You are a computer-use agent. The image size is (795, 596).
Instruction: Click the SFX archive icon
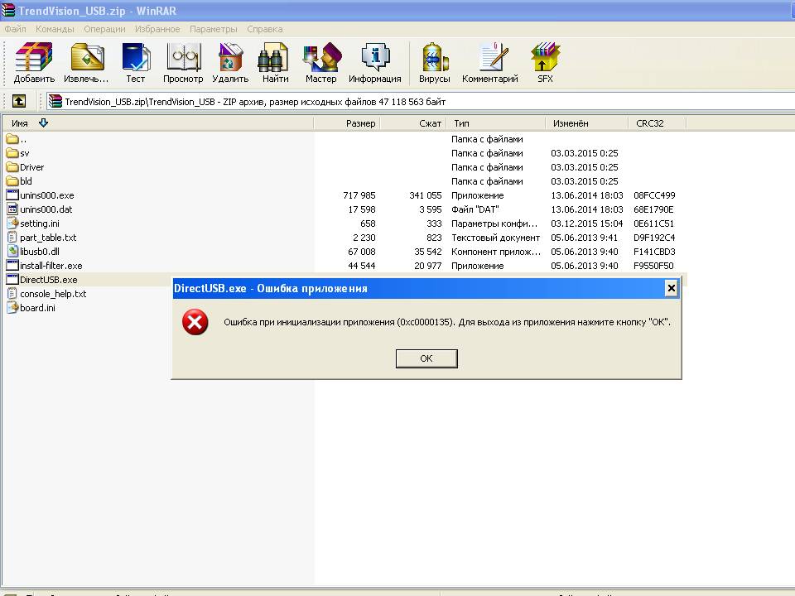click(x=545, y=63)
